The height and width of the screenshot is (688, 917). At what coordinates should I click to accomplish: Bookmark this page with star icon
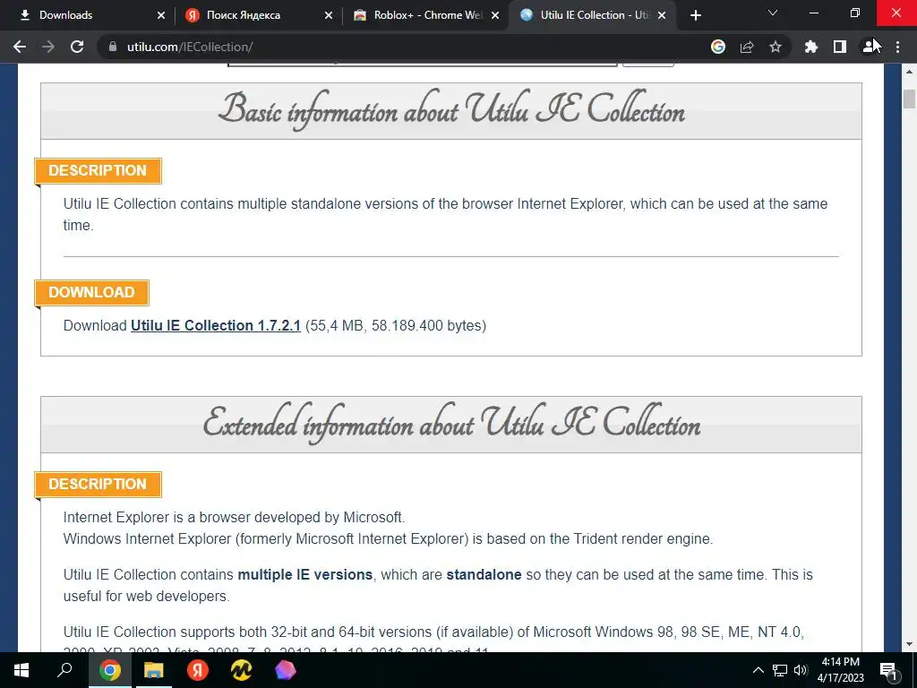point(776,47)
